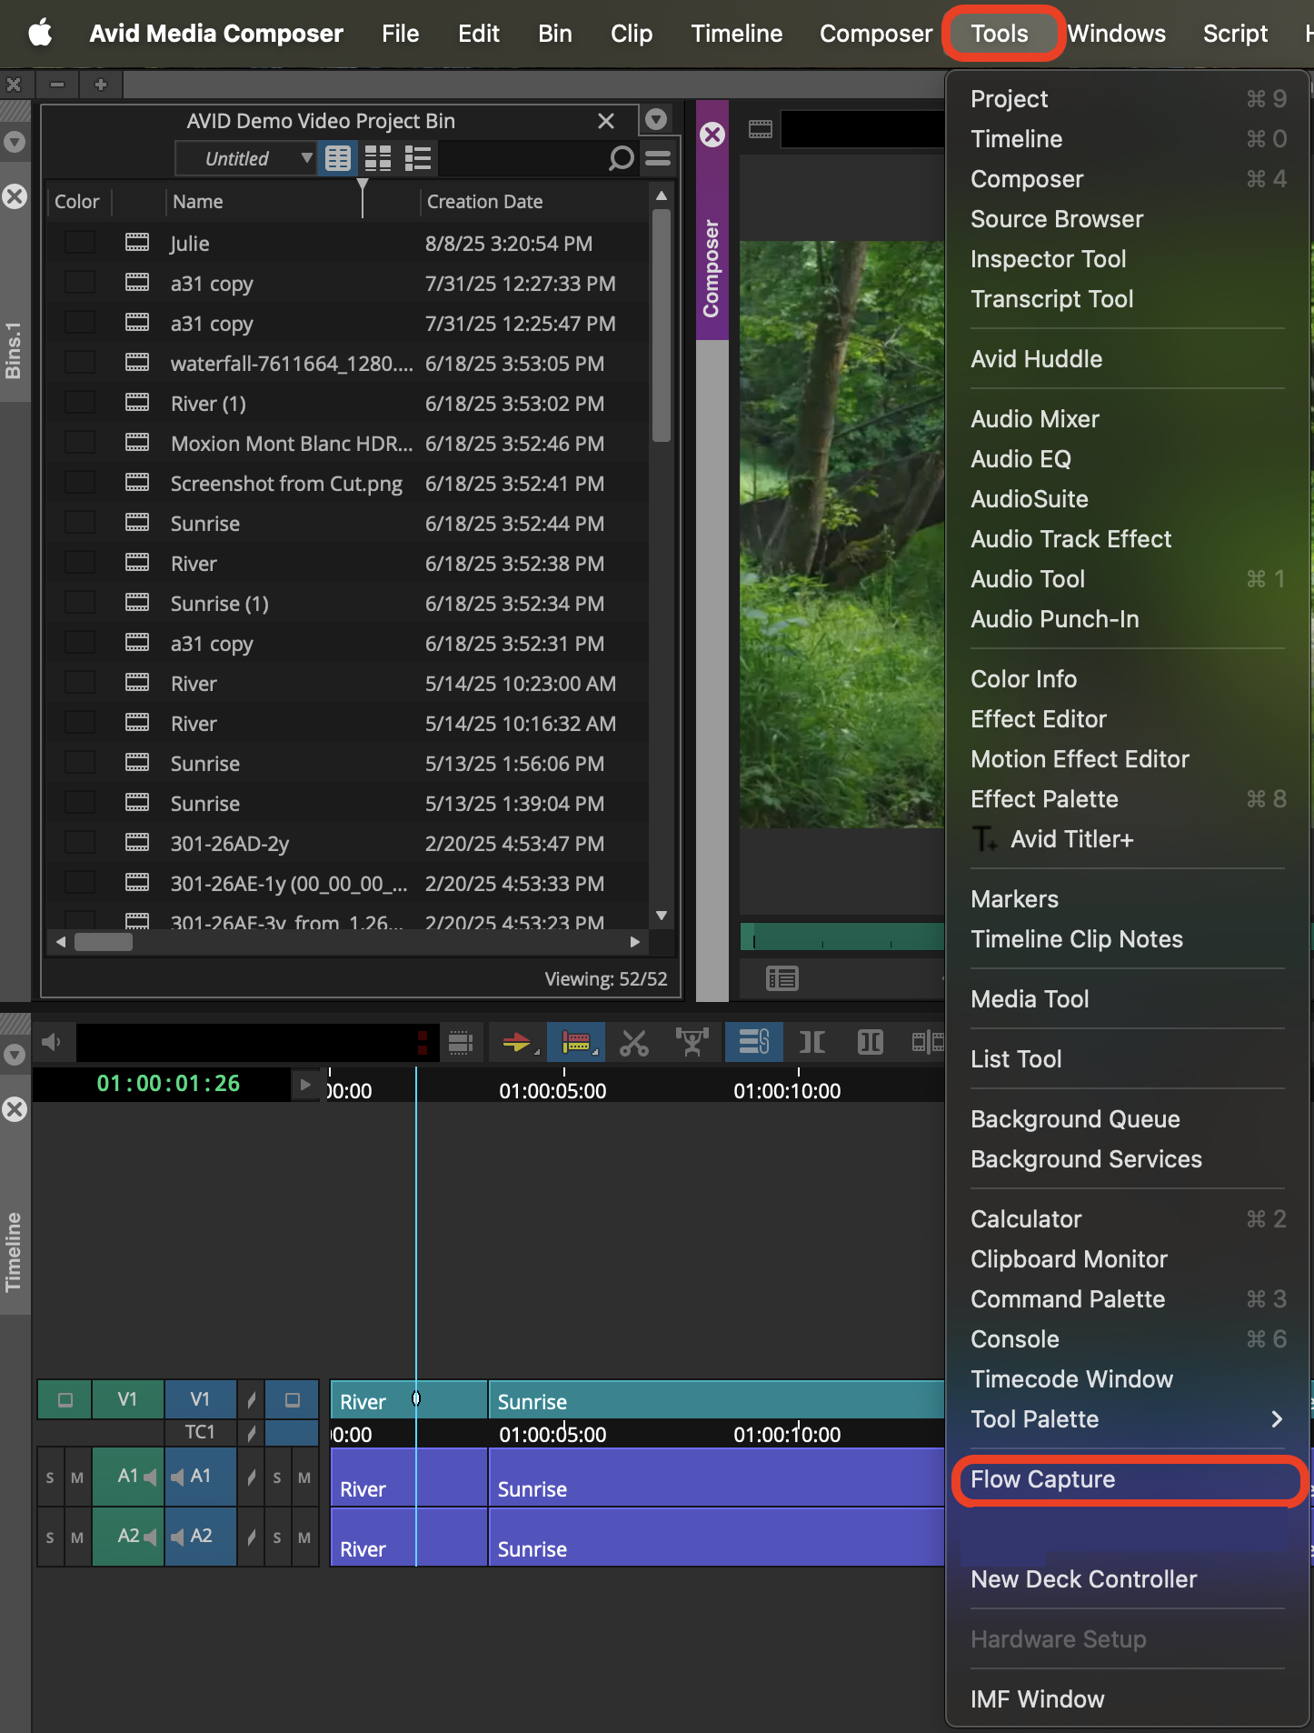The width and height of the screenshot is (1314, 1733).
Task: Open the Timeline menu in the menu bar
Action: click(x=736, y=34)
